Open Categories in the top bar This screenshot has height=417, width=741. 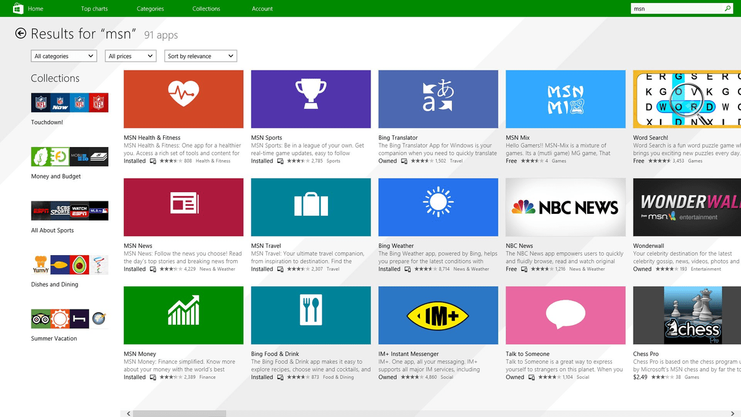coord(151,9)
